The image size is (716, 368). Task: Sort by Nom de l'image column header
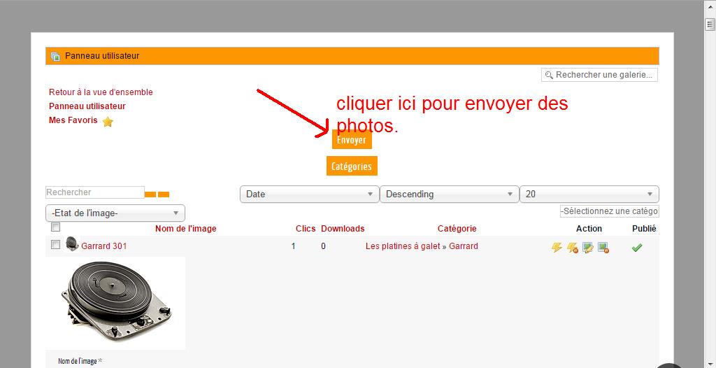coord(185,229)
